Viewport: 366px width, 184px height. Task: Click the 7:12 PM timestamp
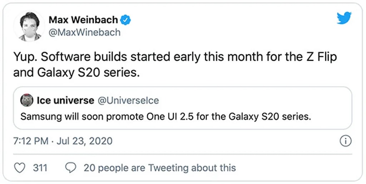point(30,141)
